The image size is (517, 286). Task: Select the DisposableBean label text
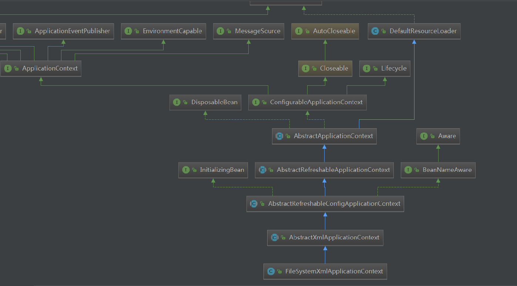coord(214,102)
